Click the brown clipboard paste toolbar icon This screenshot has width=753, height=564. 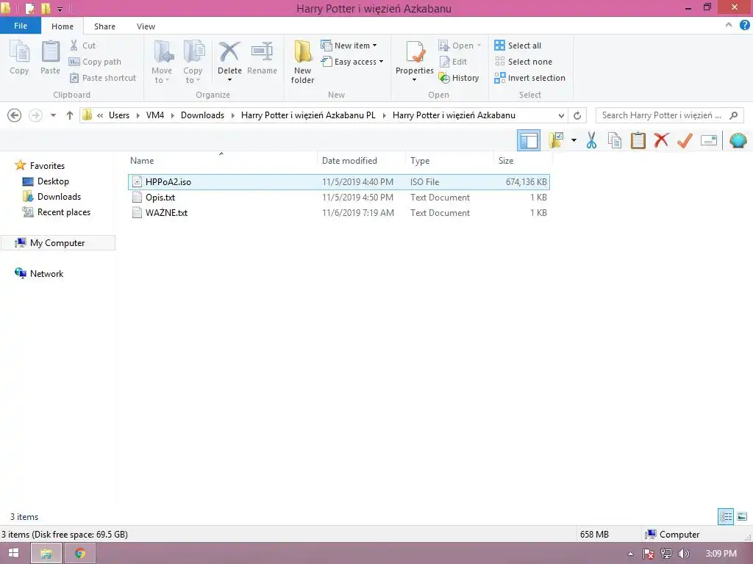click(638, 140)
